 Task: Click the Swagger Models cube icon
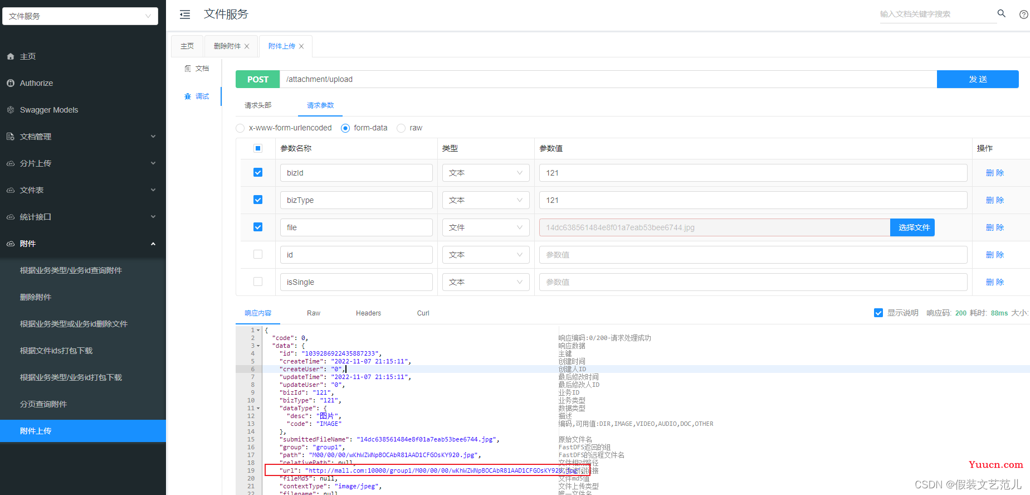click(11, 110)
